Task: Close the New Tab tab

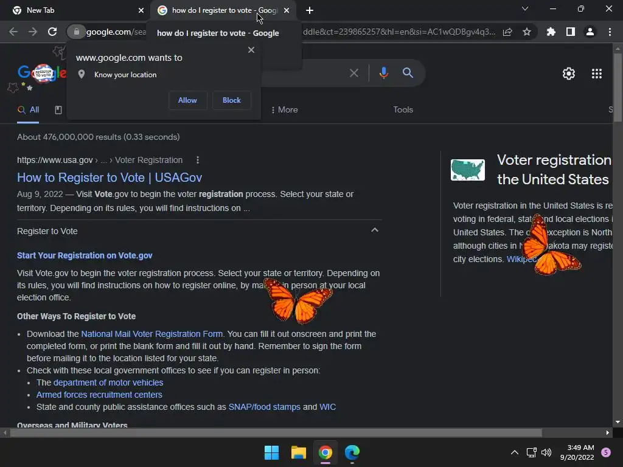Action: 141,10
